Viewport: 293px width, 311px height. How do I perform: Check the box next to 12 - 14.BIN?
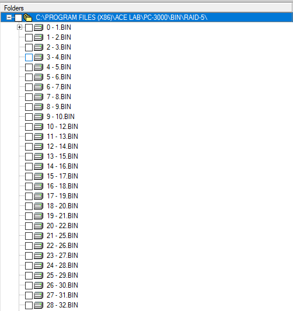(29, 146)
